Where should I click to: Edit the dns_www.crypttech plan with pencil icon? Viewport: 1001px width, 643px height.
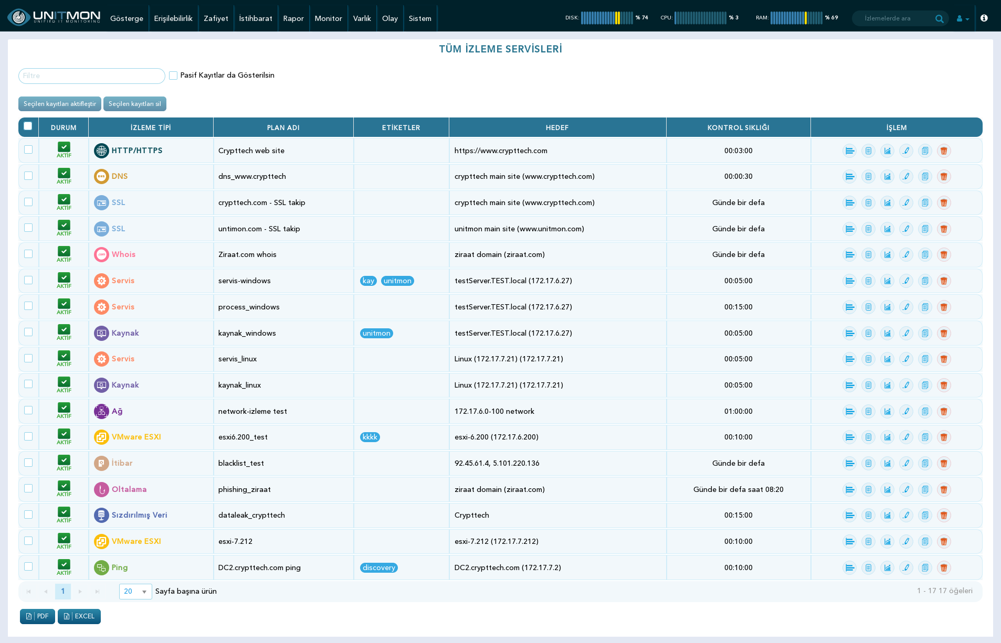coord(906,177)
